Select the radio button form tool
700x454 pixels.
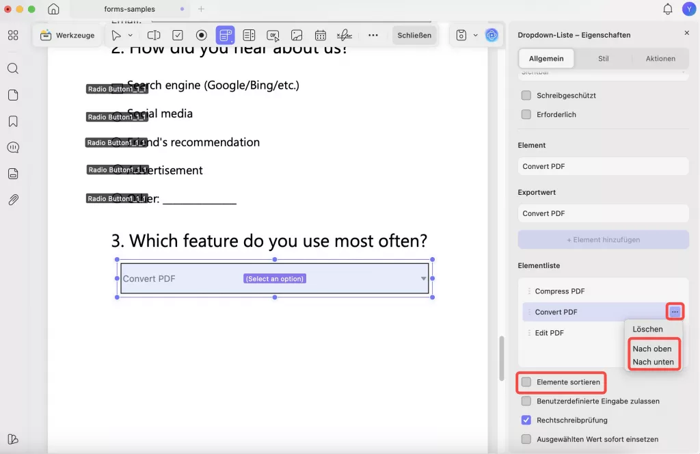coord(202,36)
